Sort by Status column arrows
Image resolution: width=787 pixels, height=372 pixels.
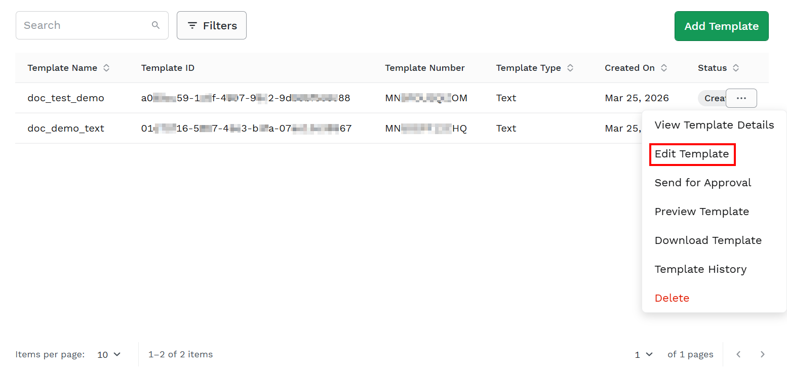pos(736,68)
